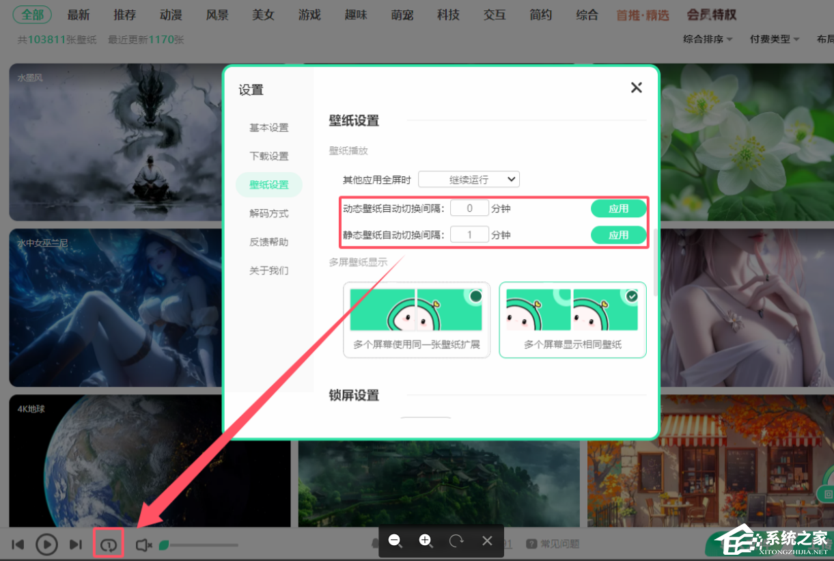834x561 pixels.
Task: Expand the 付费类型 filter dropdown
Action: (x=775, y=40)
